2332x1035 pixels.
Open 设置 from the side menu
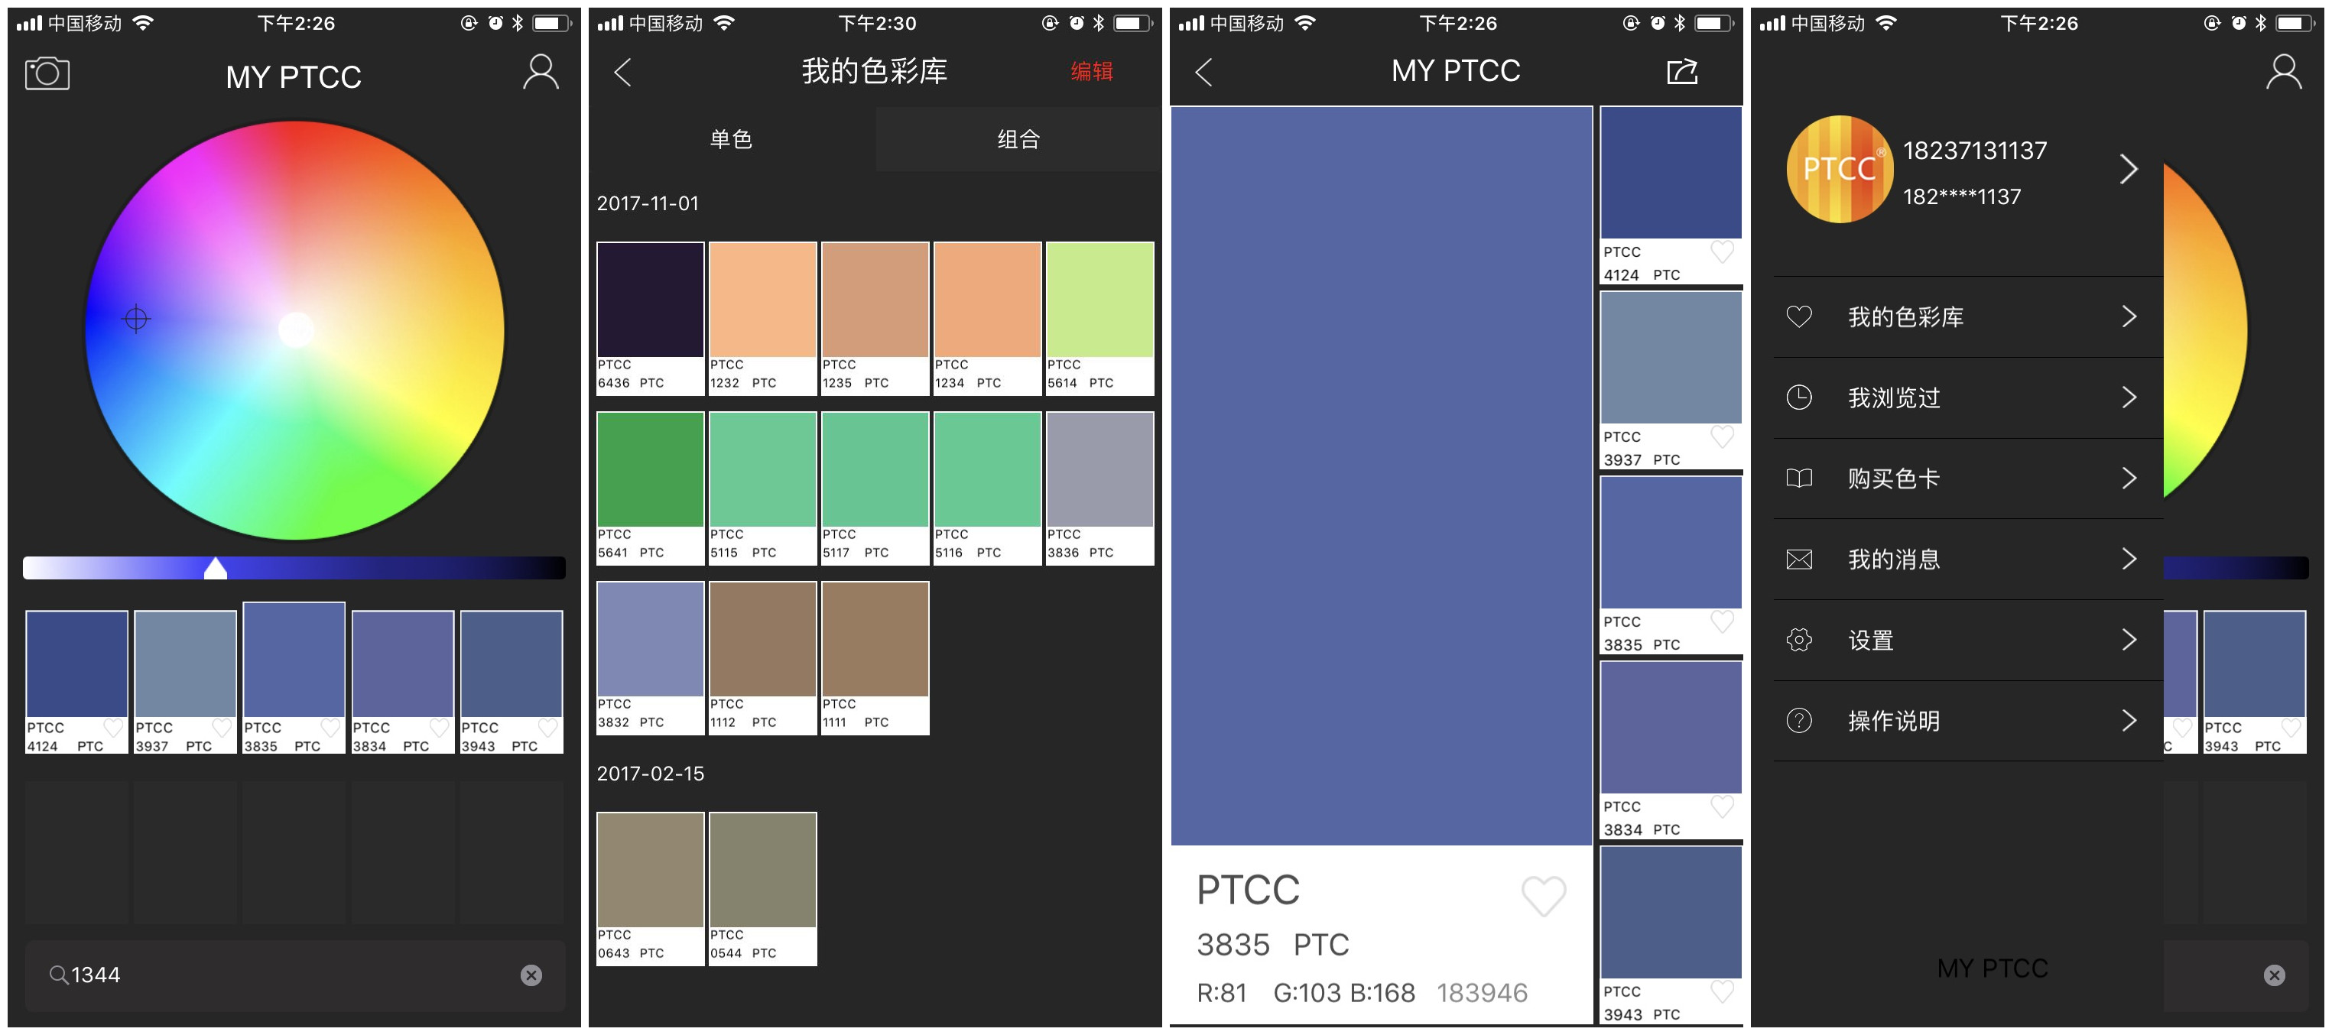pos(1967,640)
